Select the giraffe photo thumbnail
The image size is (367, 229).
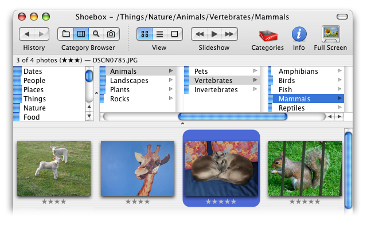click(138, 168)
